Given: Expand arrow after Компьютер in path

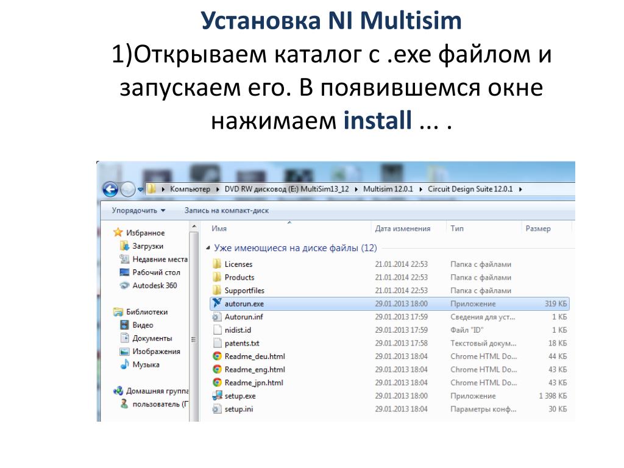Looking at the screenshot, I should click(218, 190).
